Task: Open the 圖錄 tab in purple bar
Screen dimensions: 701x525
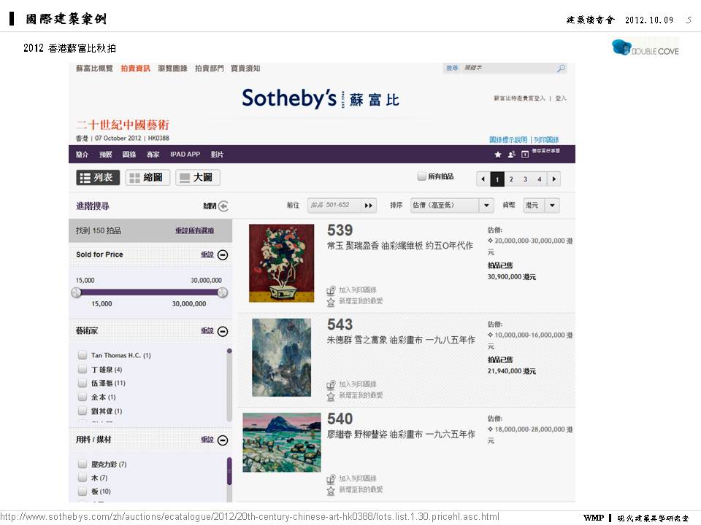Action: [129, 155]
